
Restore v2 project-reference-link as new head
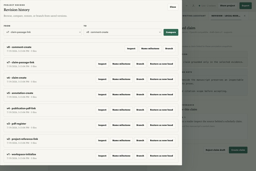[x=161, y=140]
